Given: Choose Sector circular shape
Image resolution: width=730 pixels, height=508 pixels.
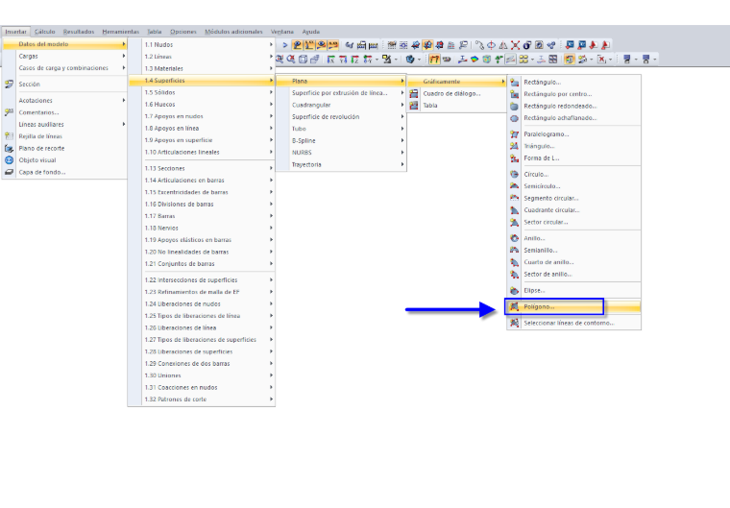Looking at the screenshot, I should tap(573, 222).
